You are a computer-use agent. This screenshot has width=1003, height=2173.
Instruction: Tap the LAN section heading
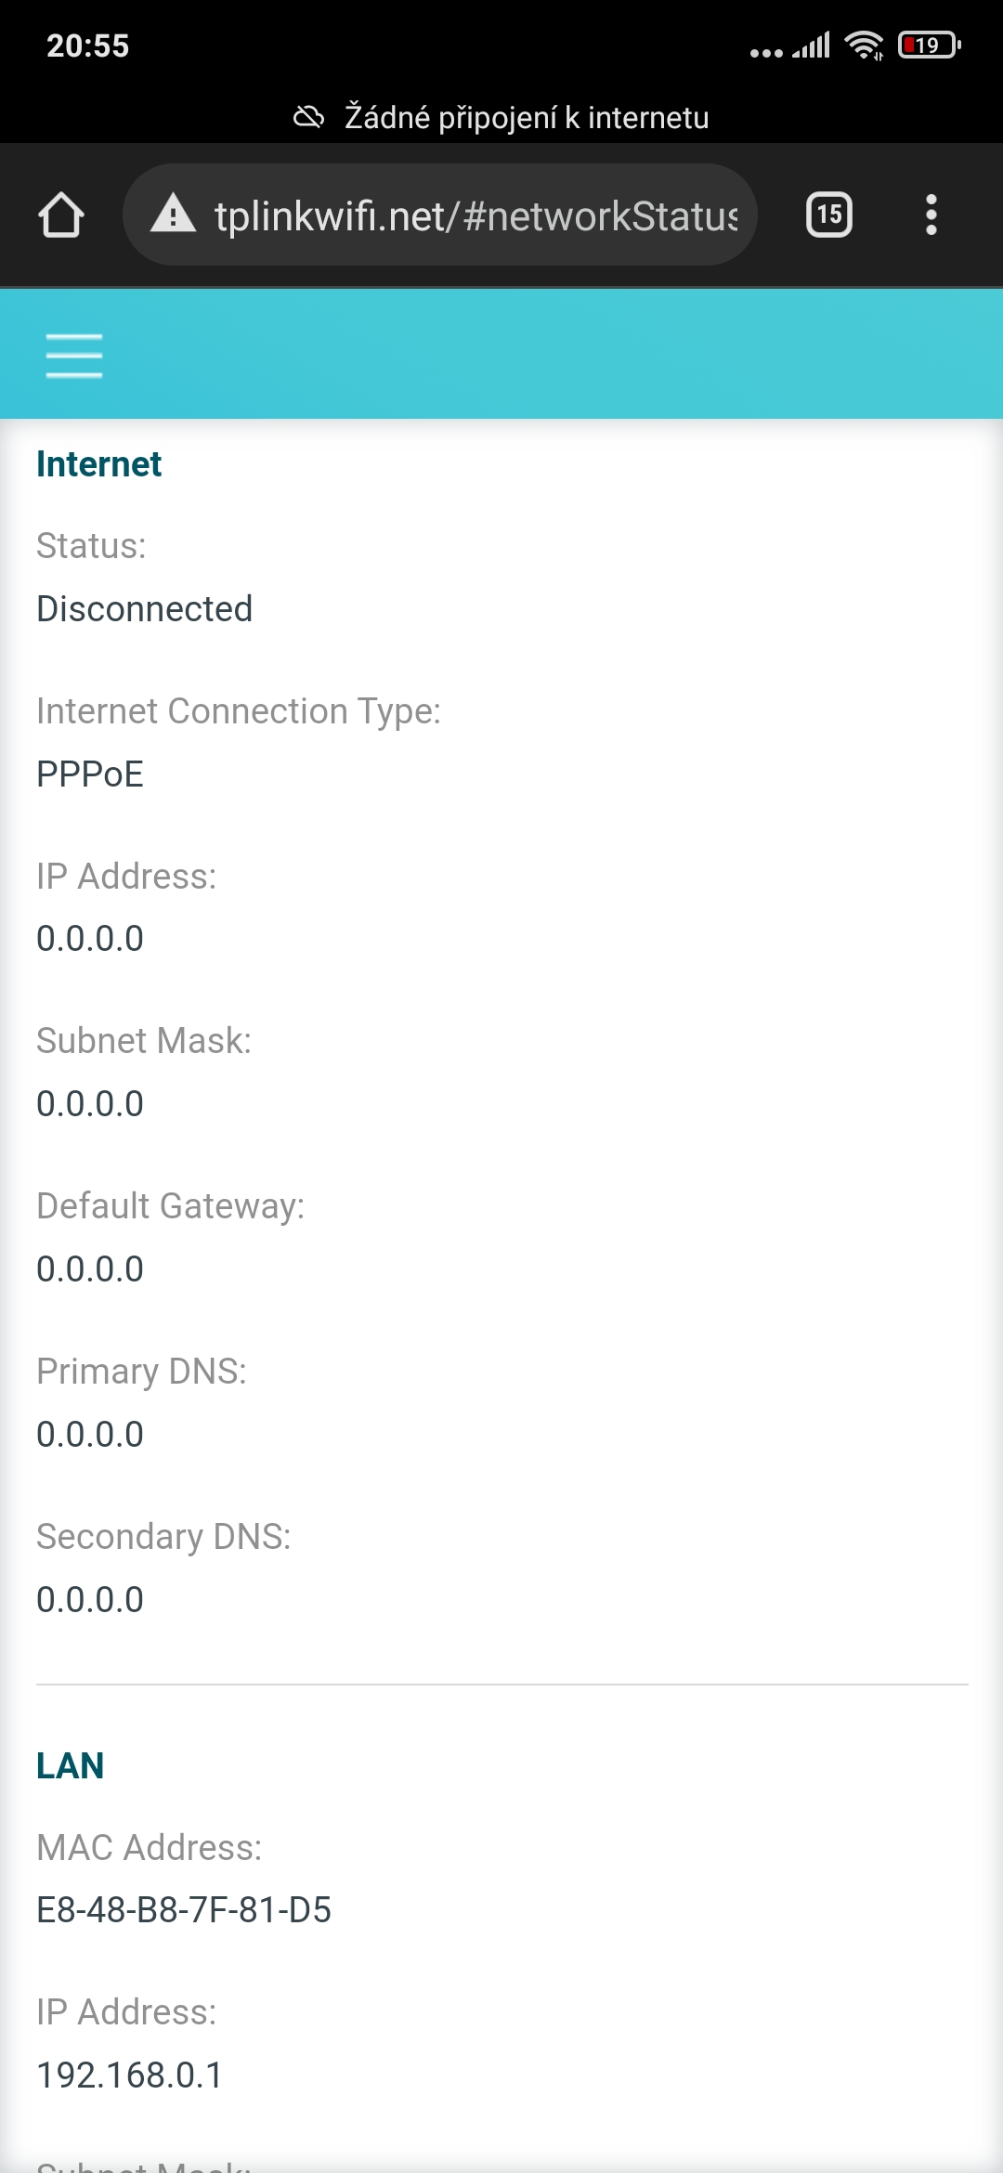(x=71, y=1765)
